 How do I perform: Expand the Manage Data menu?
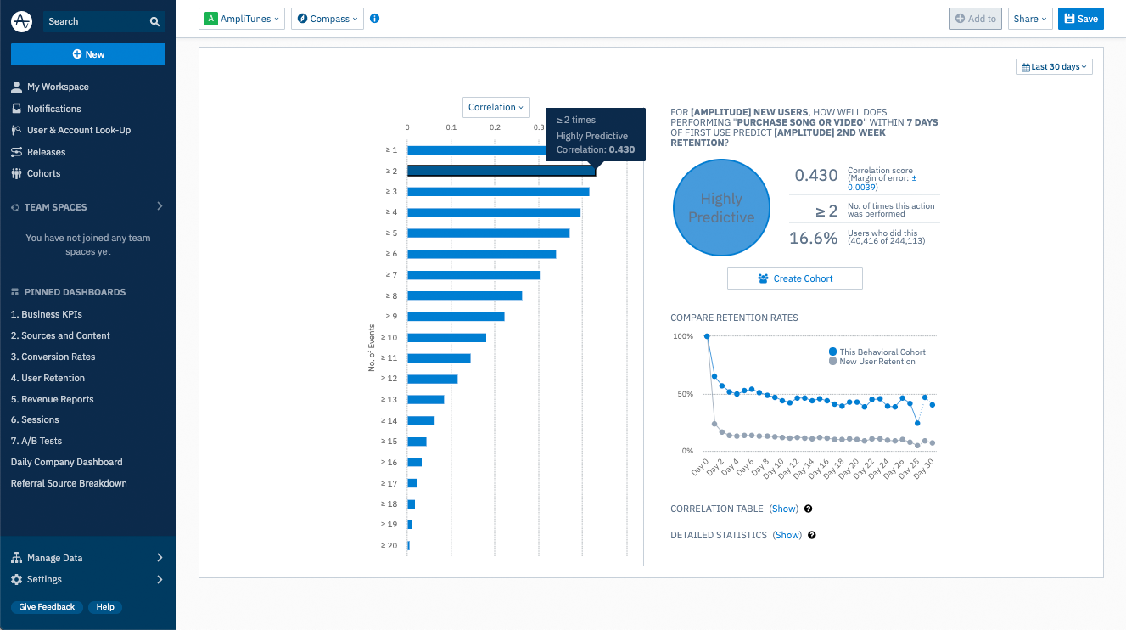[160, 558]
